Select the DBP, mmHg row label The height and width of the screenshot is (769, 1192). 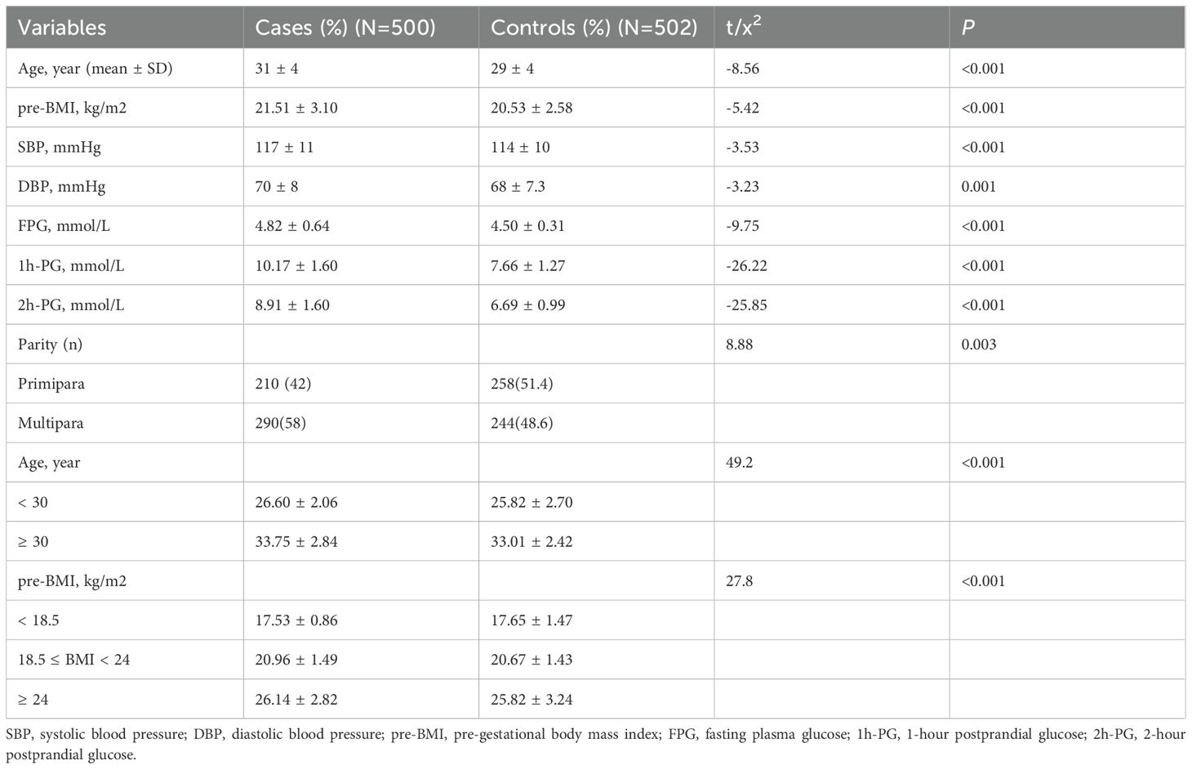coord(61,187)
